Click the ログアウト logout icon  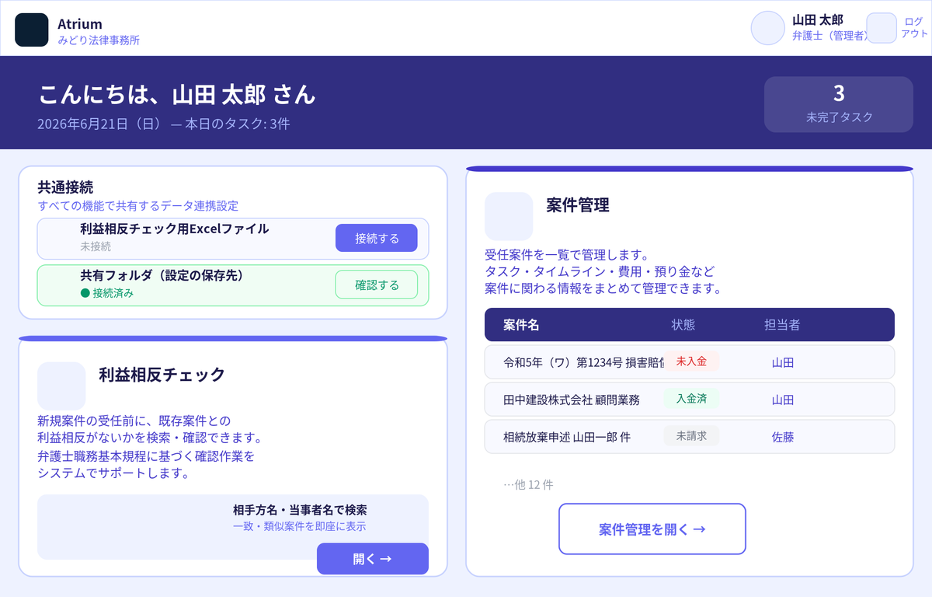(882, 28)
